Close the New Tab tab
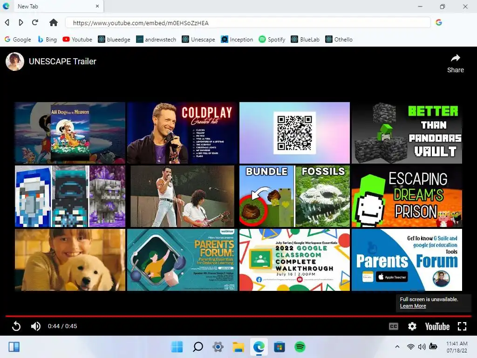 (x=97, y=6)
